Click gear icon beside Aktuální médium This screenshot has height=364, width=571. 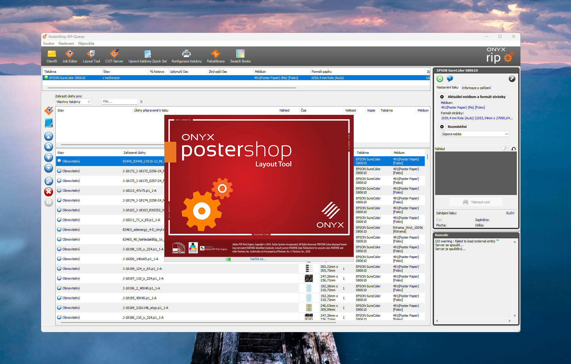tap(442, 97)
